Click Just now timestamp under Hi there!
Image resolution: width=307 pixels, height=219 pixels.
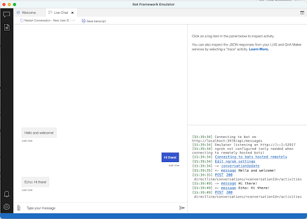pyautogui.click(x=174, y=166)
